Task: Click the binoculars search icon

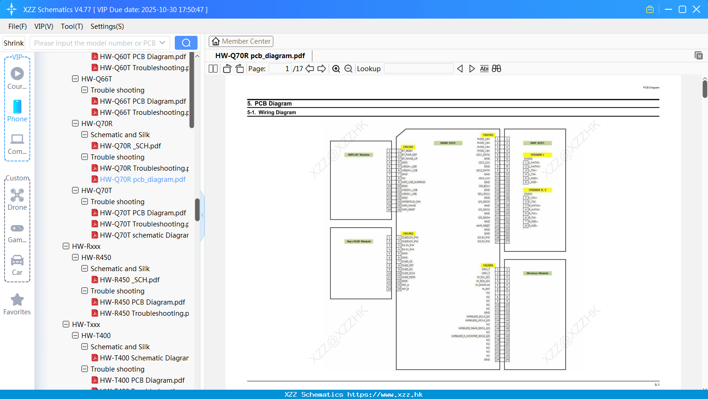Action: coord(496,69)
